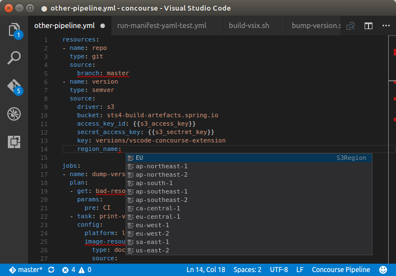Viewport: 396px width, 276px height.
Task: Click the vertical scrollbar overview ruler
Action: pyautogui.click(x=392, y=149)
